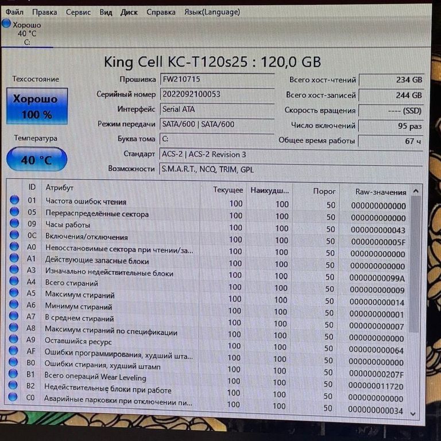Click the Стандарт field ACS-2 | ACS-2 Revision 3
This screenshot has width=441, height=441.
pyautogui.click(x=291, y=154)
